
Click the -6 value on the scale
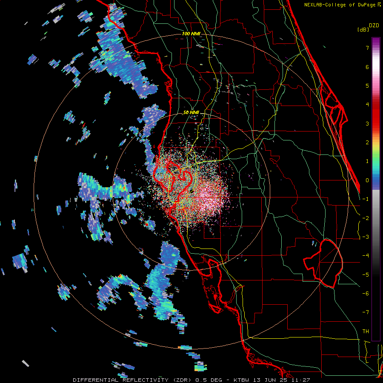[x=366, y=294]
